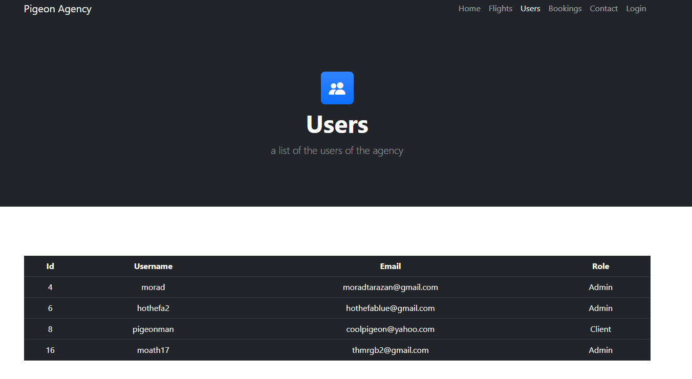Click the Email column header
Image resolution: width=692 pixels, height=379 pixels.
pos(390,266)
